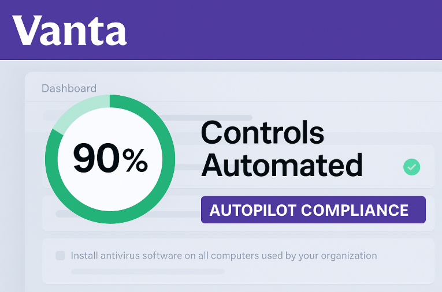Click the word Automated in the heading

pos(282,164)
